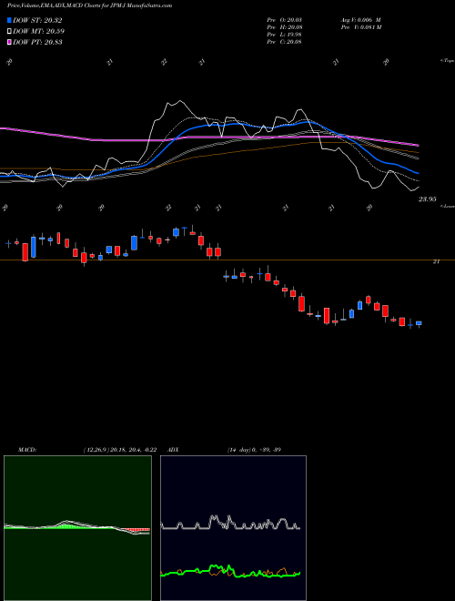Click the magenta DOW PT legend swatch
Viewport: 455px width, 601px height.
pos(10,42)
